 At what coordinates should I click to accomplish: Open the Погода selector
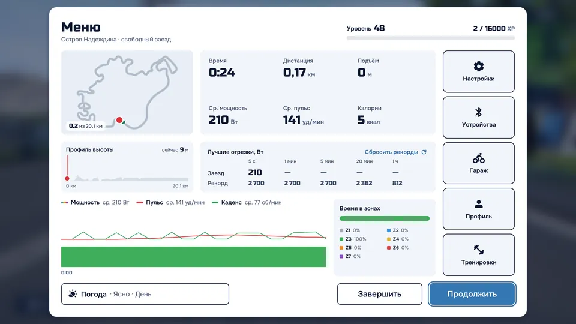[x=145, y=294]
